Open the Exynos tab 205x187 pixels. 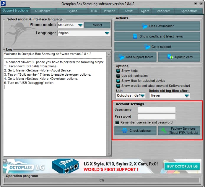pos(72,11)
